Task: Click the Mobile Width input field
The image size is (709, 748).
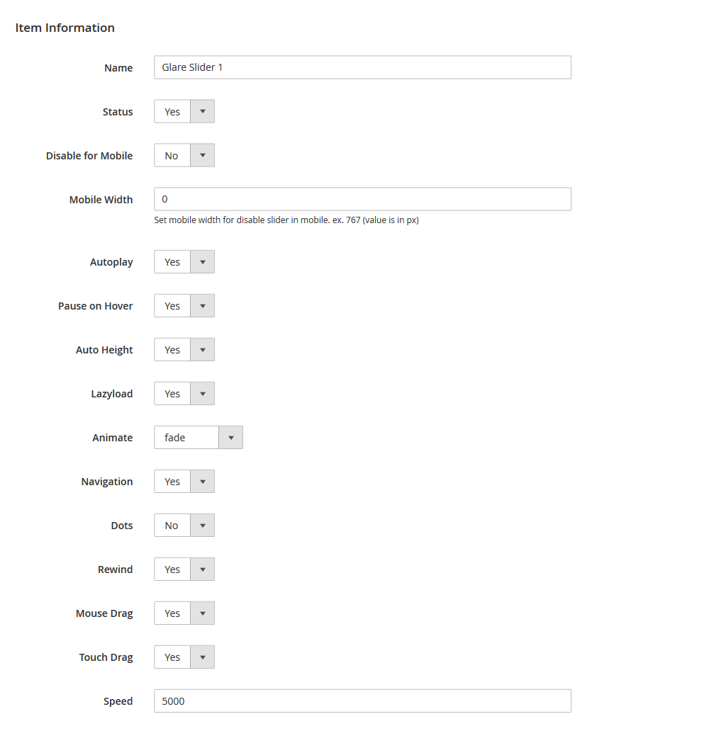Action: [x=362, y=199]
